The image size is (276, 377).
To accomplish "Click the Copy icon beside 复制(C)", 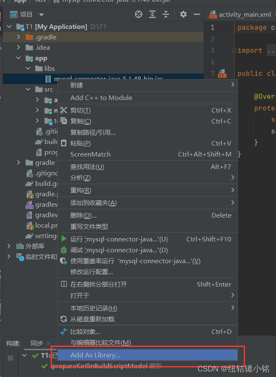I will (x=63, y=121).
